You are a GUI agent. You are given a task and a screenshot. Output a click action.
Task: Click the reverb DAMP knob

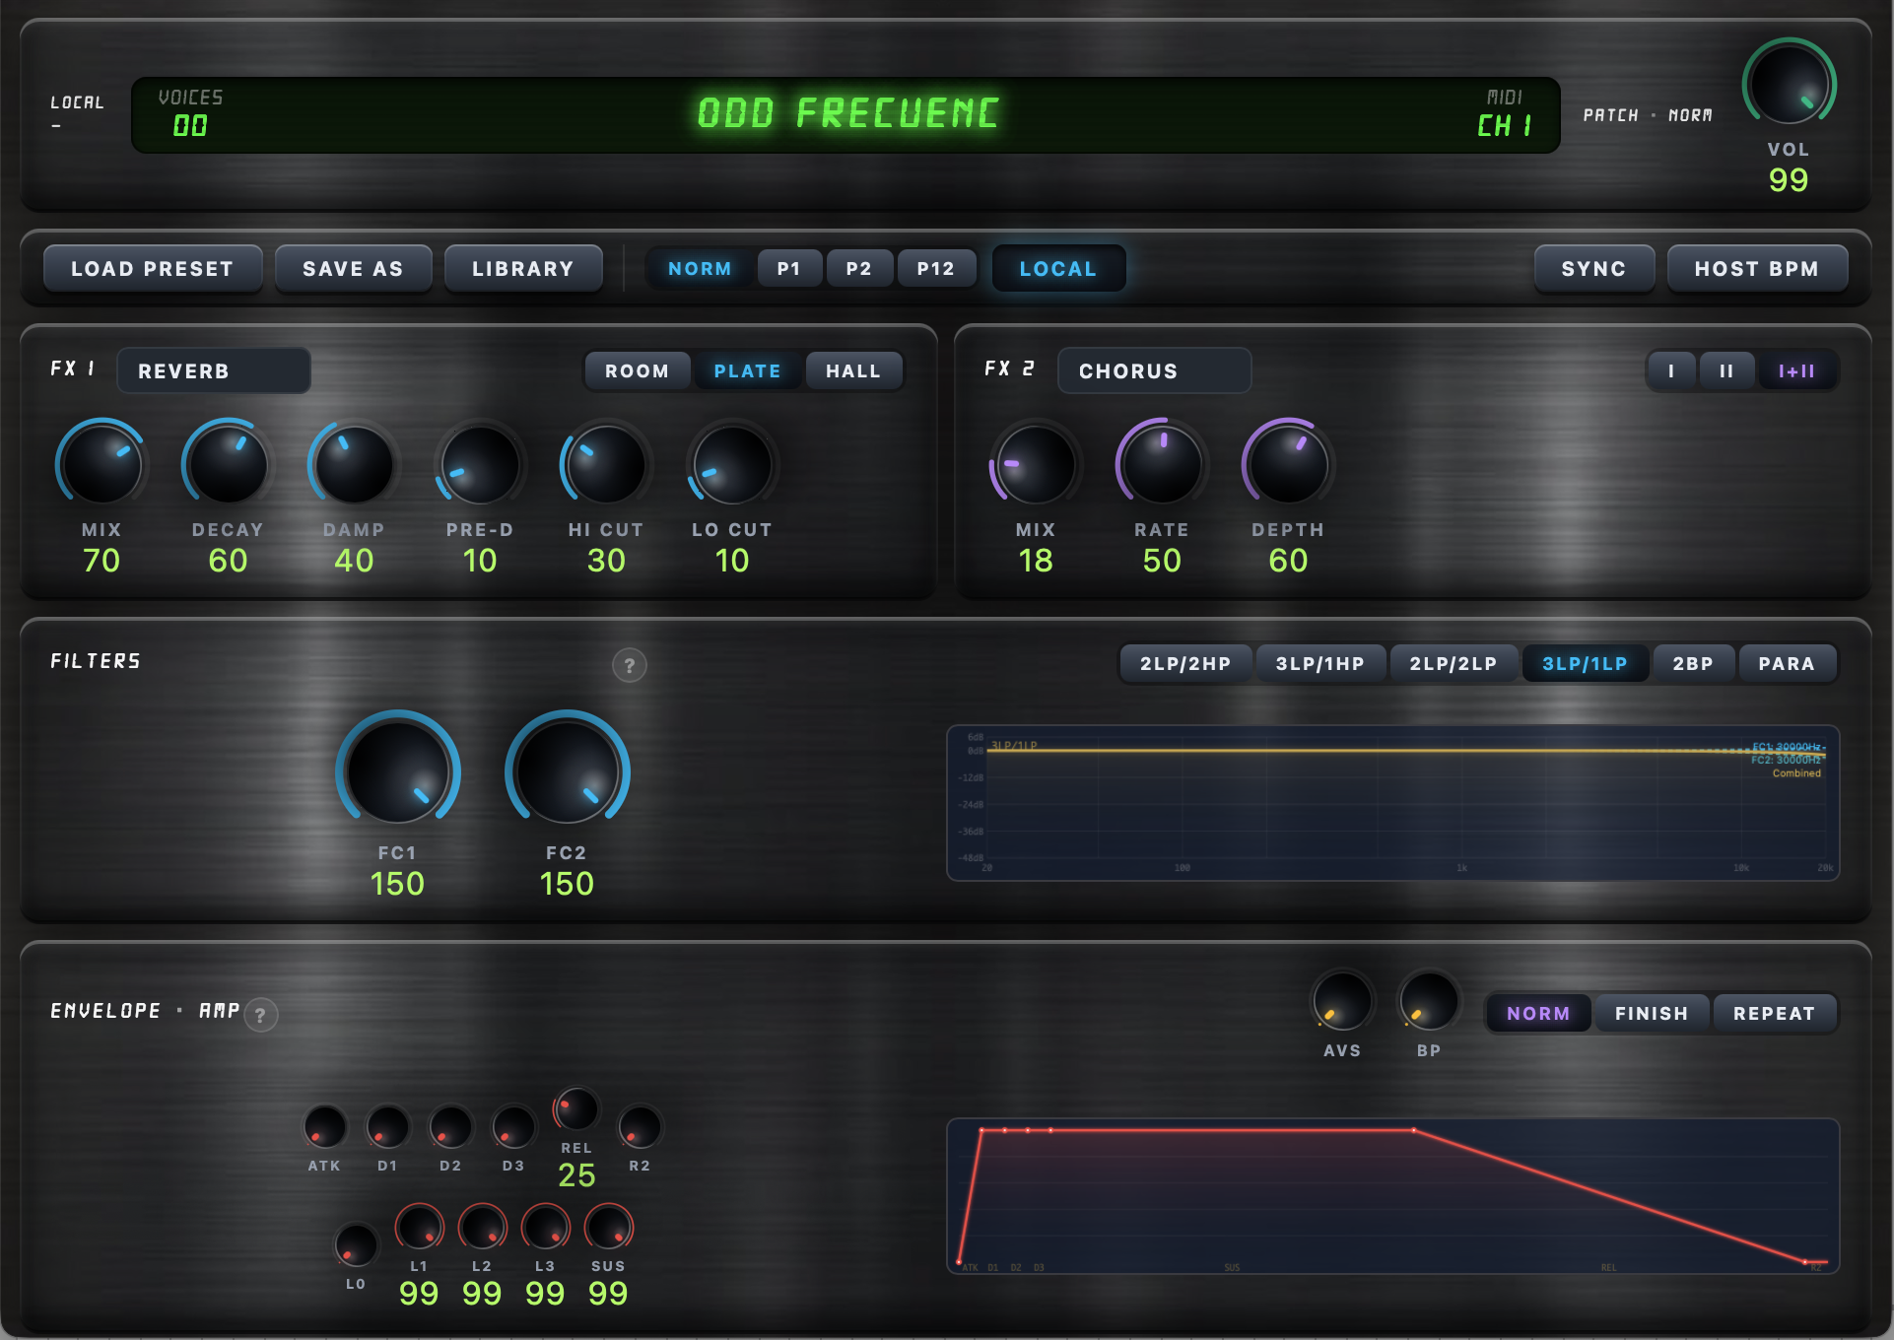coord(354,465)
